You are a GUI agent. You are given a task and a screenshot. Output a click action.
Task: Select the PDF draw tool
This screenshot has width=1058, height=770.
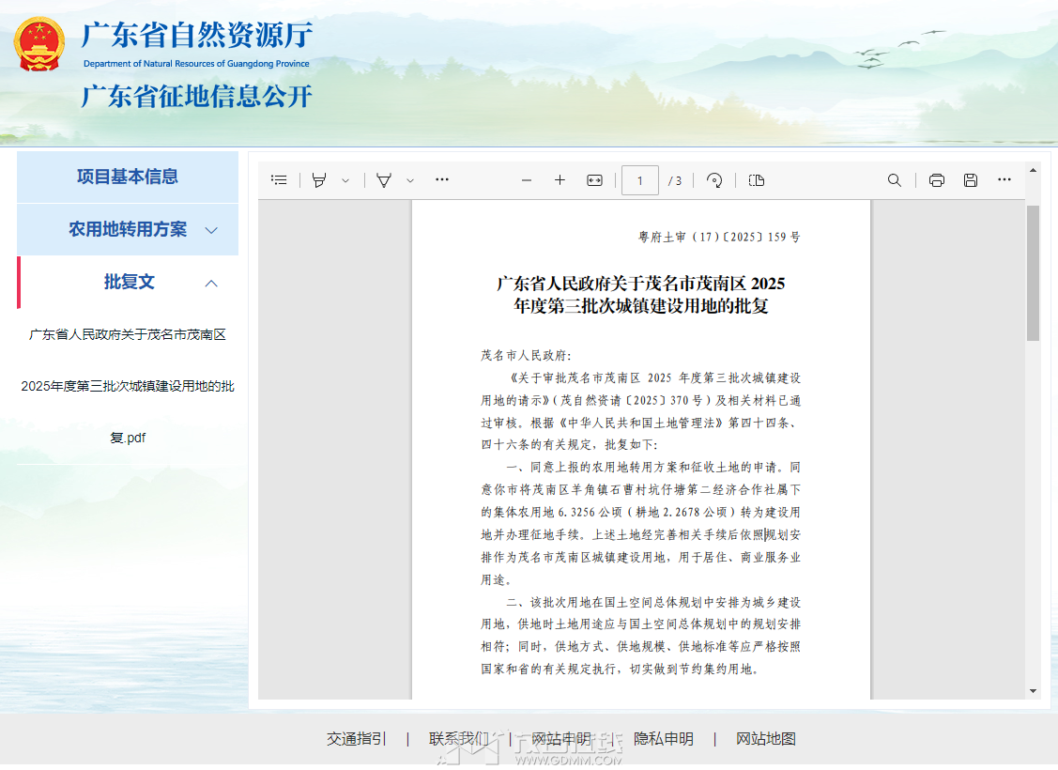[383, 180]
